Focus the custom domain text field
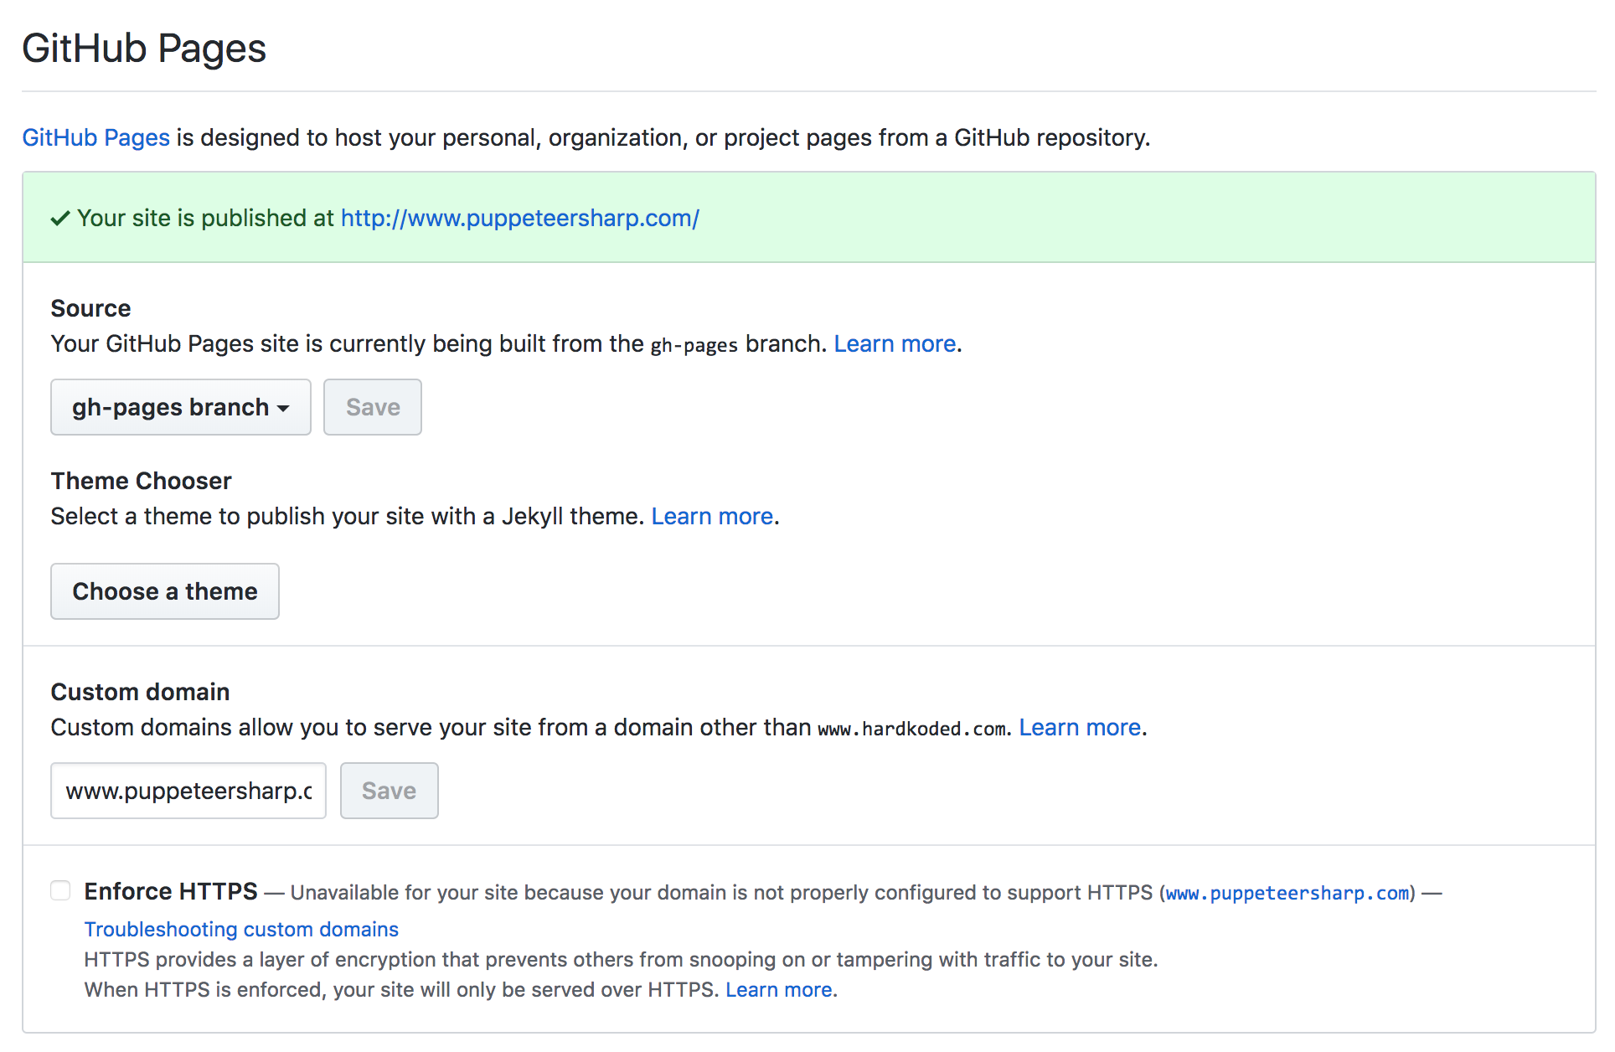This screenshot has width=1615, height=1052. (x=188, y=791)
